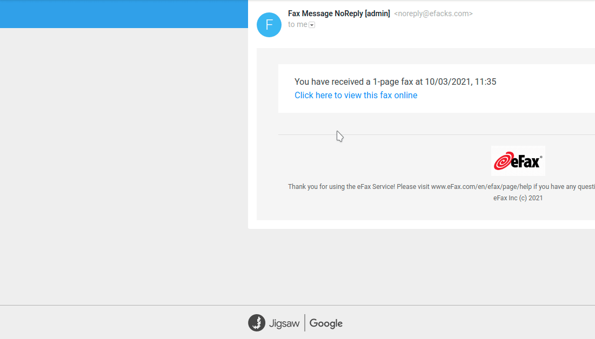Click the eFax logo image
The height and width of the screenshot is (339, 595).
518,161
